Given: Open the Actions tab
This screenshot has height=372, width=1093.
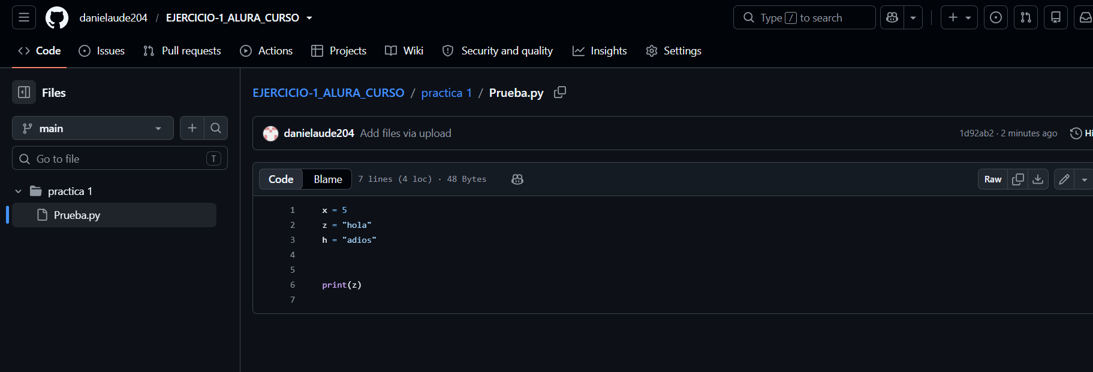Looking at the screenshot, I should 266,51.
